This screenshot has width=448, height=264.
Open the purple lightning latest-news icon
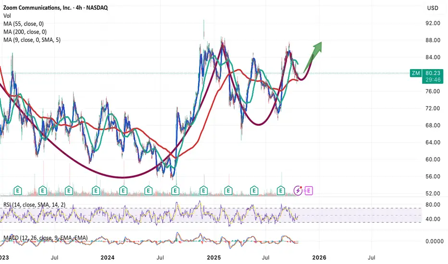[x=298, y=191]
